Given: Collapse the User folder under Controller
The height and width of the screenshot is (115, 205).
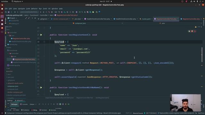Looking at the screenshot, I should point(8,35).
